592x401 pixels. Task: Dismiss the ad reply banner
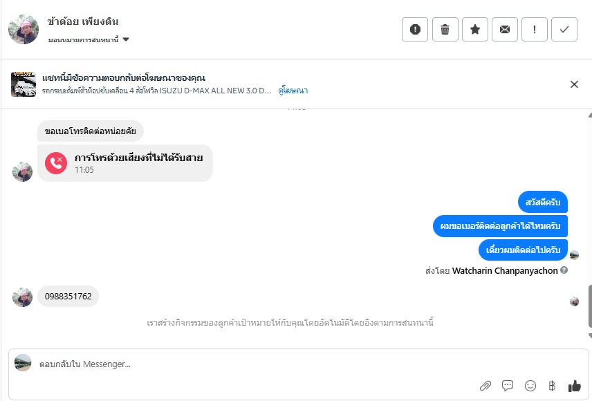574,84
